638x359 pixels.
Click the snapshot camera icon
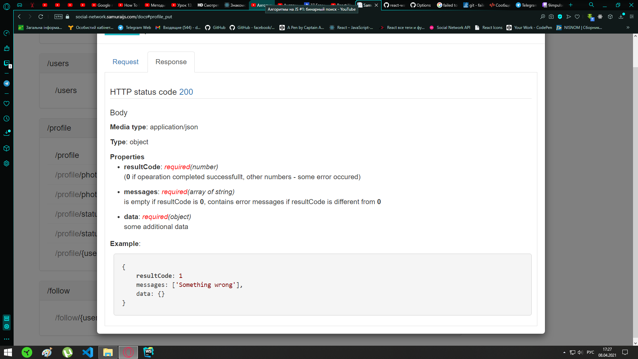(551, 17)
